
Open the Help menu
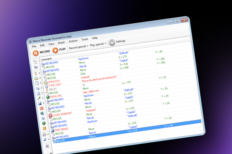[x=95, y=38]
